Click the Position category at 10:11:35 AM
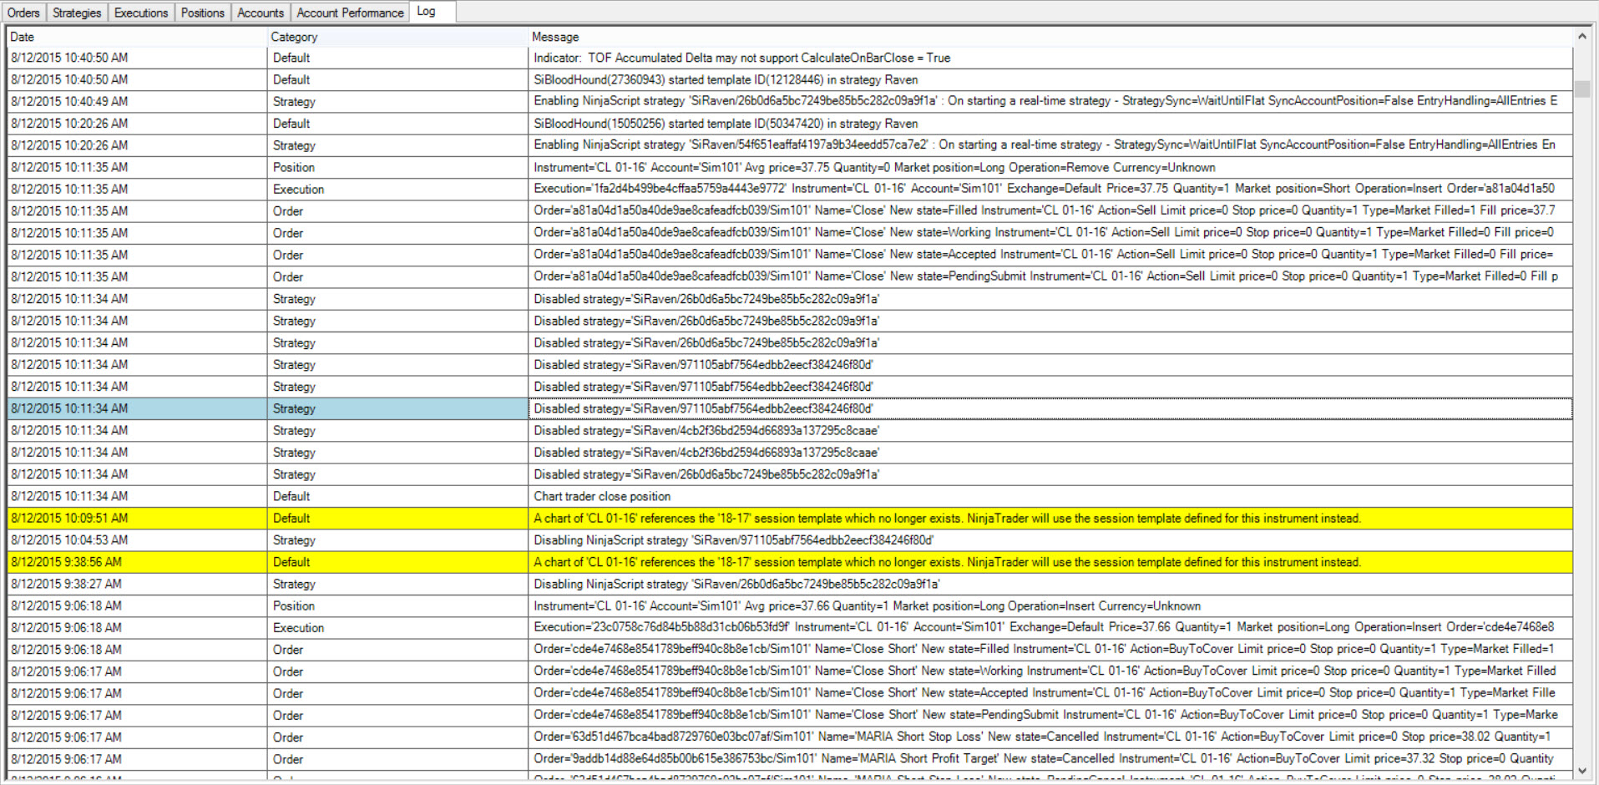 (397, 167)
